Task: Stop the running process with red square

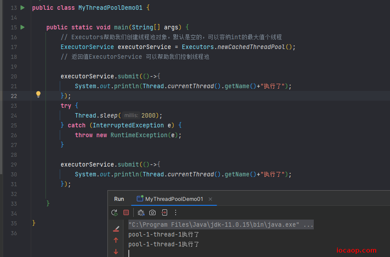Action: click(x=126, y=212)
